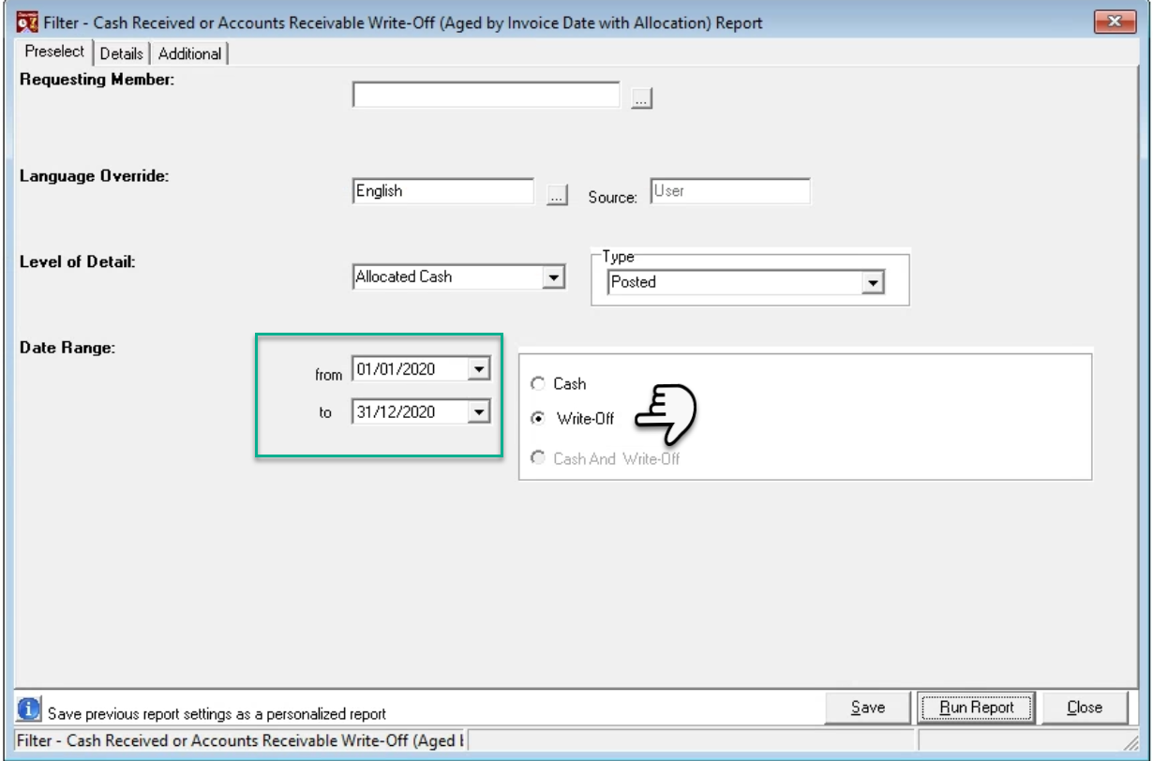This screenshot has height=761, width=1153.
Task: Close the filter window with X
Action: pos(1115,22)
